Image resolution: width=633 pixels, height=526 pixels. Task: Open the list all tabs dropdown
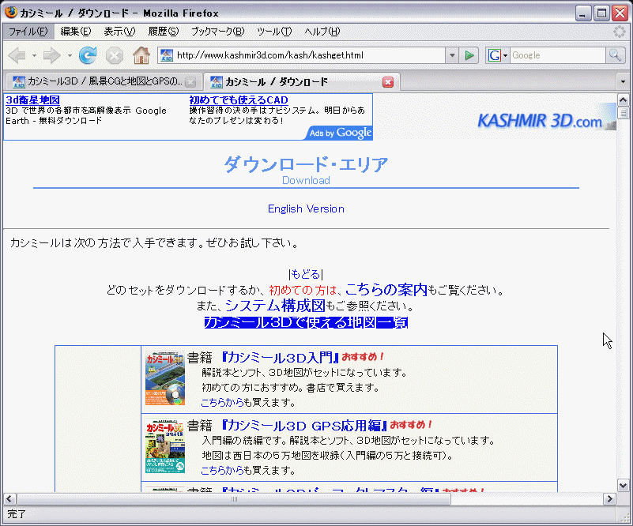(x=623, y=82)
